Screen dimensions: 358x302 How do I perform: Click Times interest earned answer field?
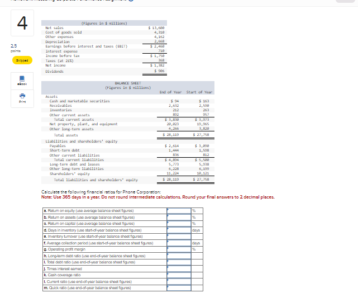click(x=179, y=268)
